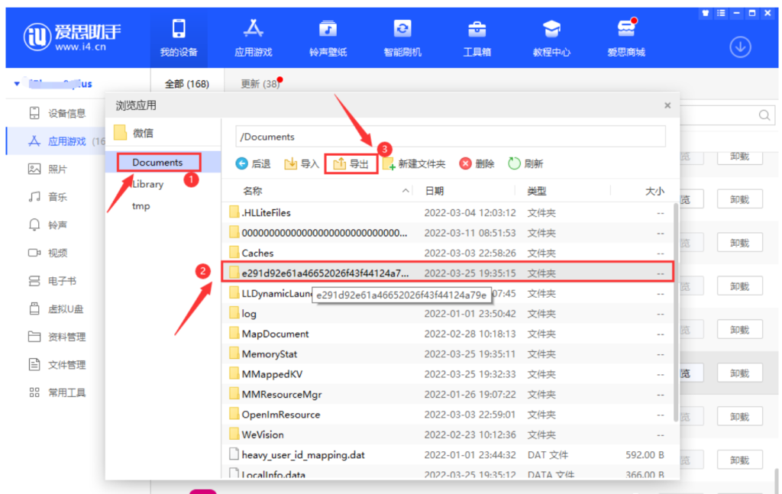Screen dimensions: 782x494
Task: Click the 新建文件夹 new folder button
Action: click(413, 164)
